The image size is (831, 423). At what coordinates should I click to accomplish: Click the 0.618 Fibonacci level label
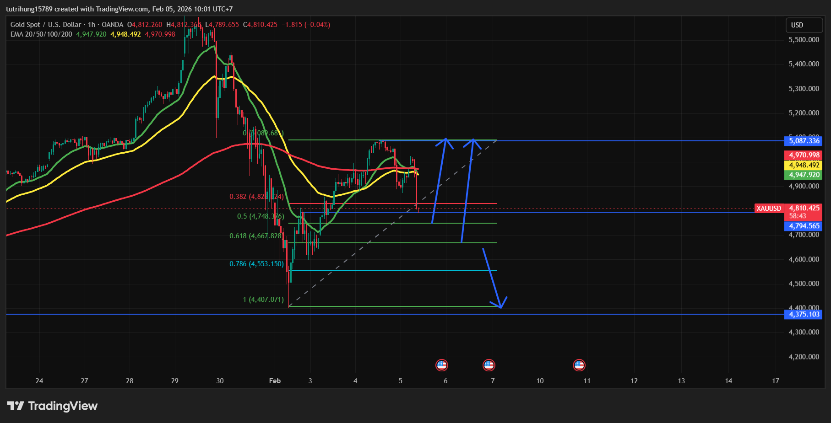tap(256, 236)
